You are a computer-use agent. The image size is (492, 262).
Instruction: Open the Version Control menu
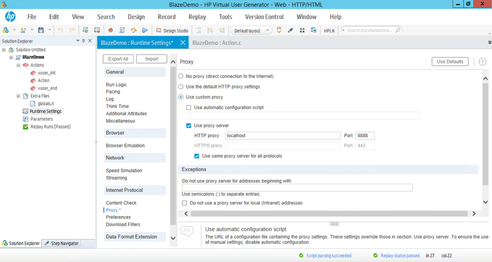coord(264,17)
